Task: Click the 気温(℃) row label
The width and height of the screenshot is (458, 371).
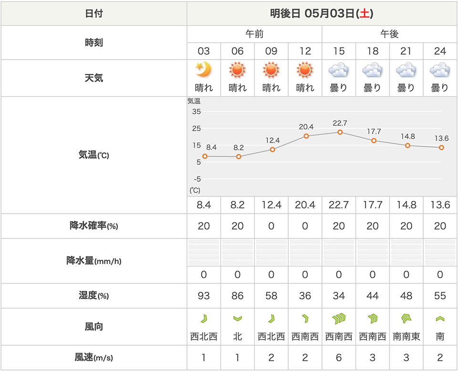Action: click(x=94, y=155)
